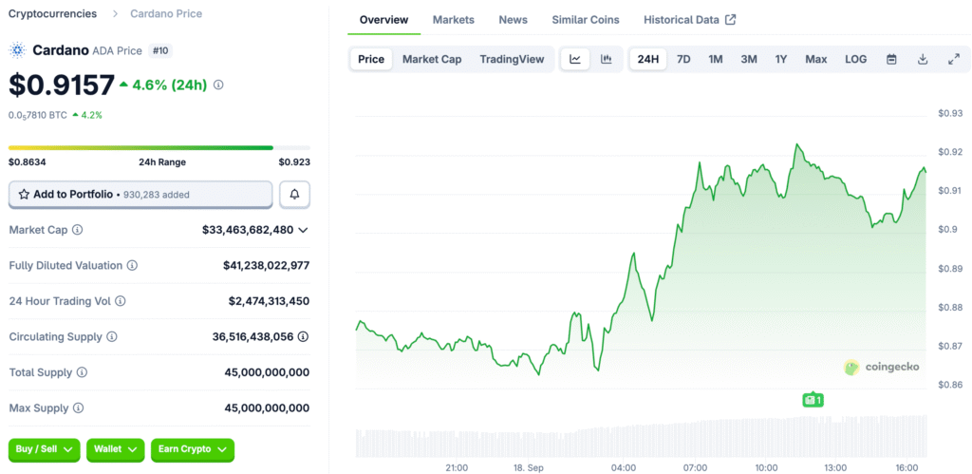The width and height of the screenshot is (972, 474).
Task: Open the News tab
Action: 514,20
